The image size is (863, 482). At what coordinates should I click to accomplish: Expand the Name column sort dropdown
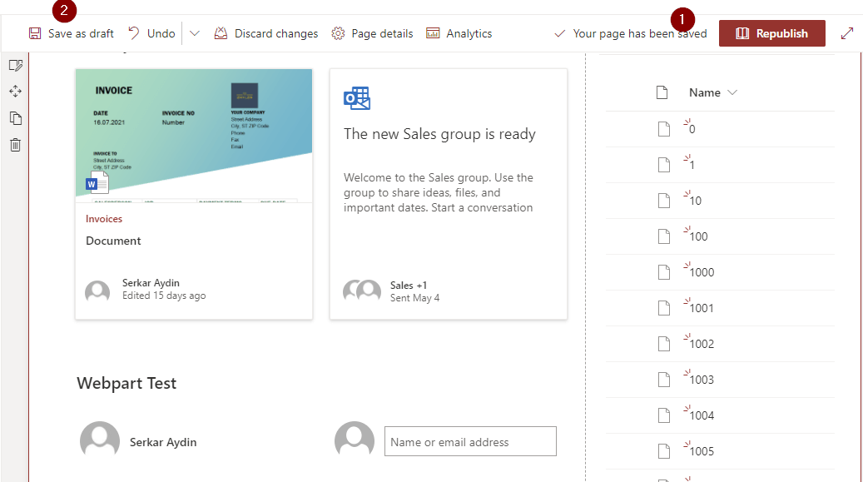(732, 92)
